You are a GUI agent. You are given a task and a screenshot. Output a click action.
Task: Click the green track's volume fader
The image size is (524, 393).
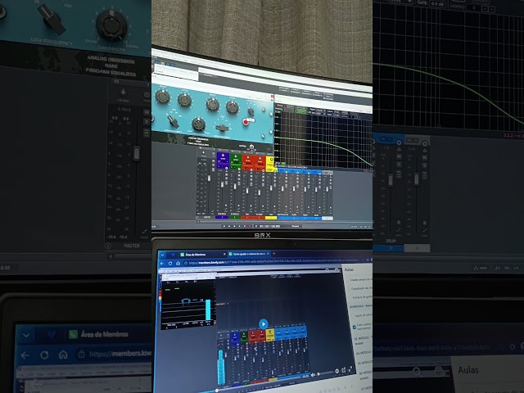tap(235, 186)
